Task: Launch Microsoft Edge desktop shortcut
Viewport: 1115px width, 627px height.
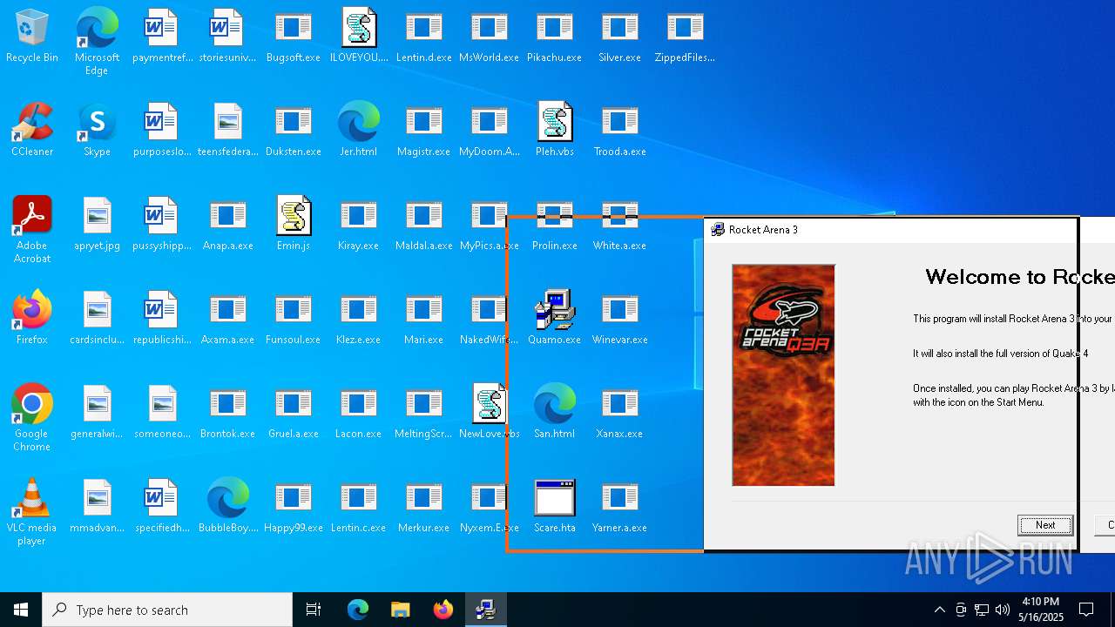Action: pos(97,41)
